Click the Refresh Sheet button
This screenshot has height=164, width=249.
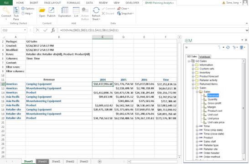[96, 14]
